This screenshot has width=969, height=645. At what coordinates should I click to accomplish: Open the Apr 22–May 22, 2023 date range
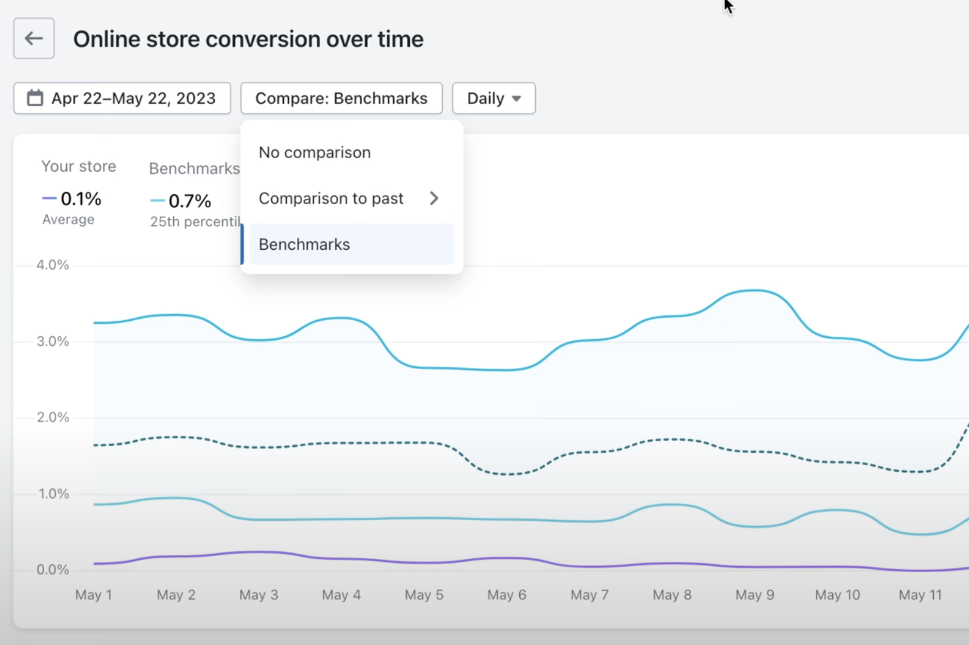(133, 98)
